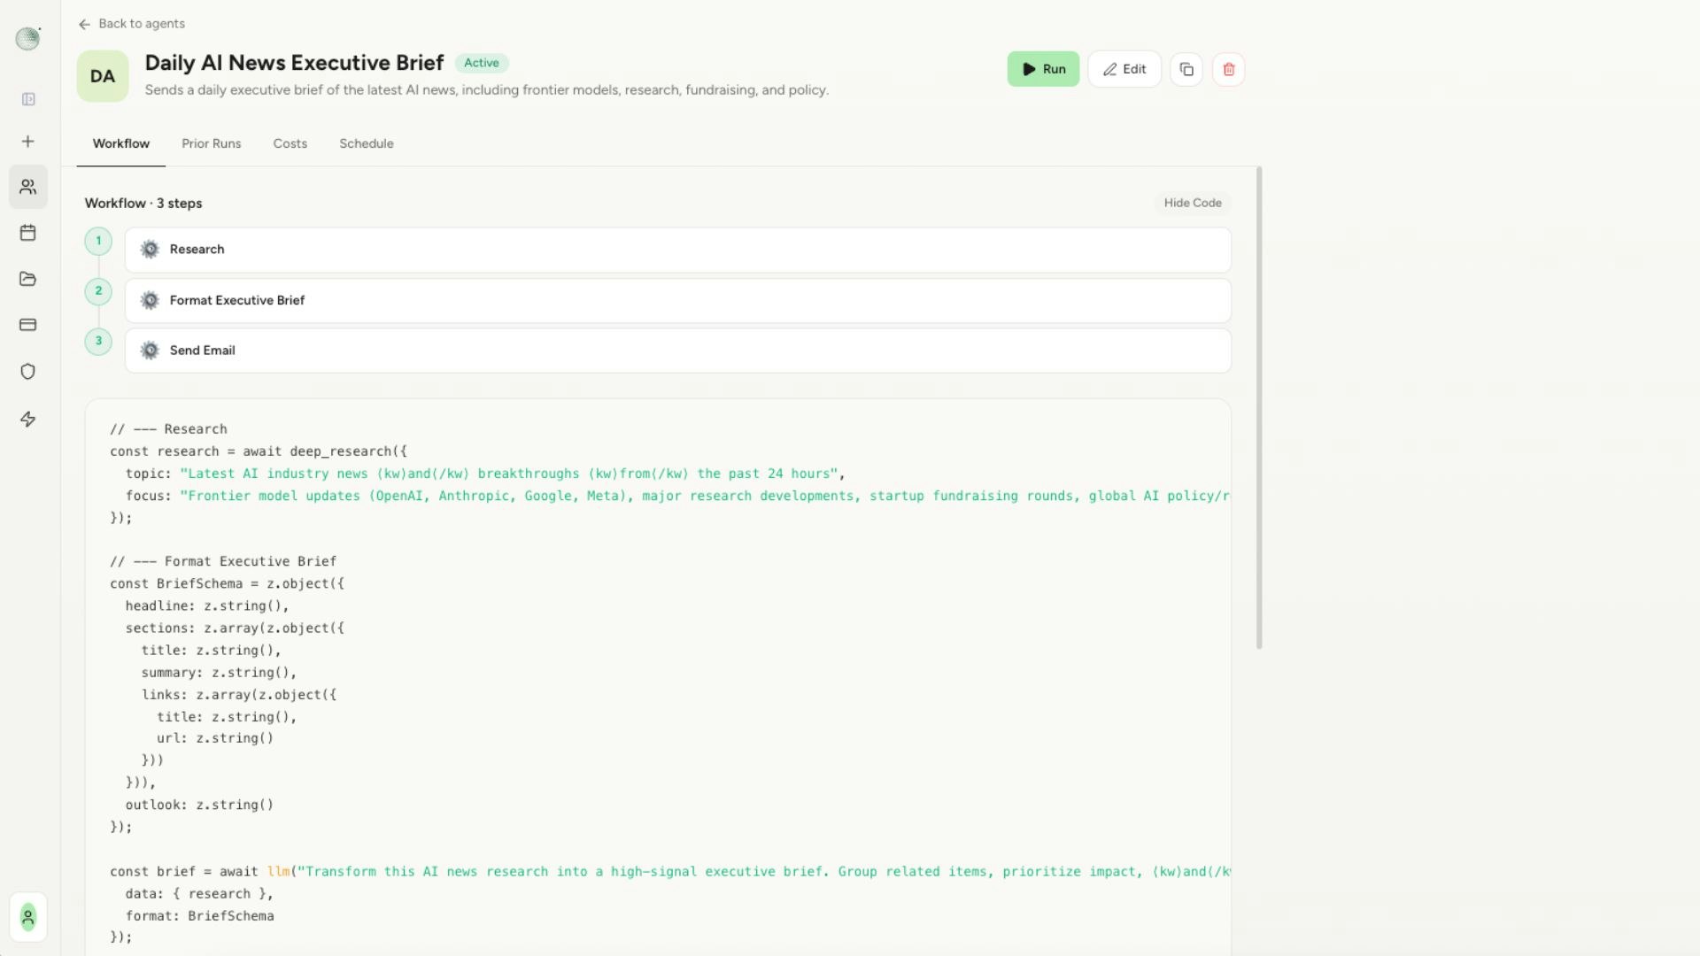1700x956 pixels.
Task: Open the sidebar panel toggle icon
Action: pyautogui.click(x=28, y=99)
